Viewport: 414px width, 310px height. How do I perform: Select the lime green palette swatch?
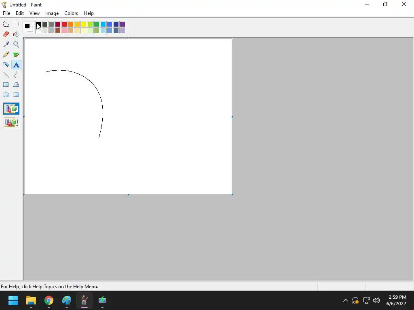pos(90,24)
